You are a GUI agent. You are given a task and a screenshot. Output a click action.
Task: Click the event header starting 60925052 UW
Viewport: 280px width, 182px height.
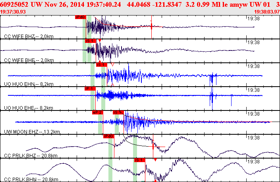pyautogui.click(x=140, y=4)
